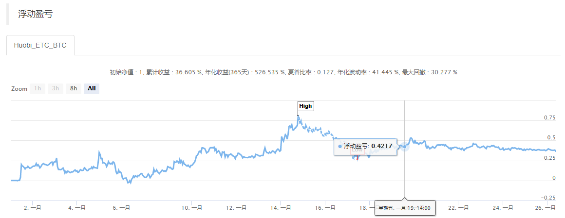Click the 星期五 date tooltip label
Image resolution: width=565 pixels, height=218 pixels.
(x=405, y=208)
